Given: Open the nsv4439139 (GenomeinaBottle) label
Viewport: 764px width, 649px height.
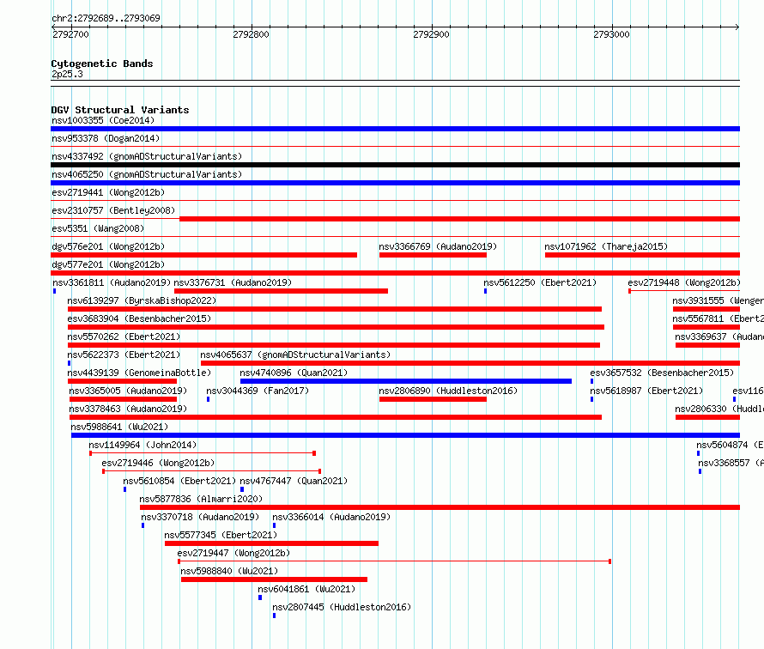Looking at the screenshot, I should pos(139,373).
